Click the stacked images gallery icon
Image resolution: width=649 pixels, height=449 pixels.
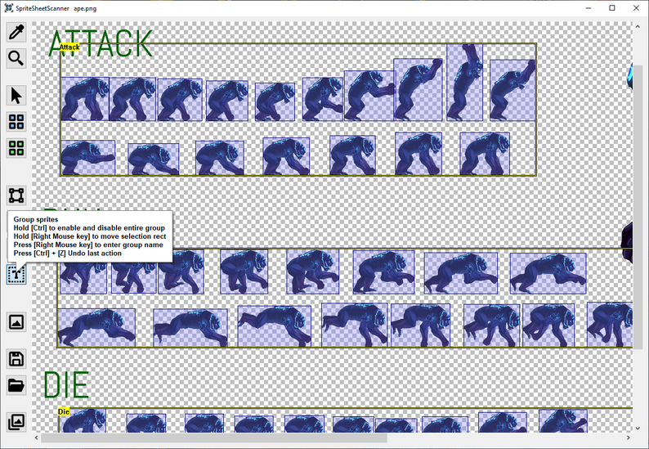pos(16,422)
